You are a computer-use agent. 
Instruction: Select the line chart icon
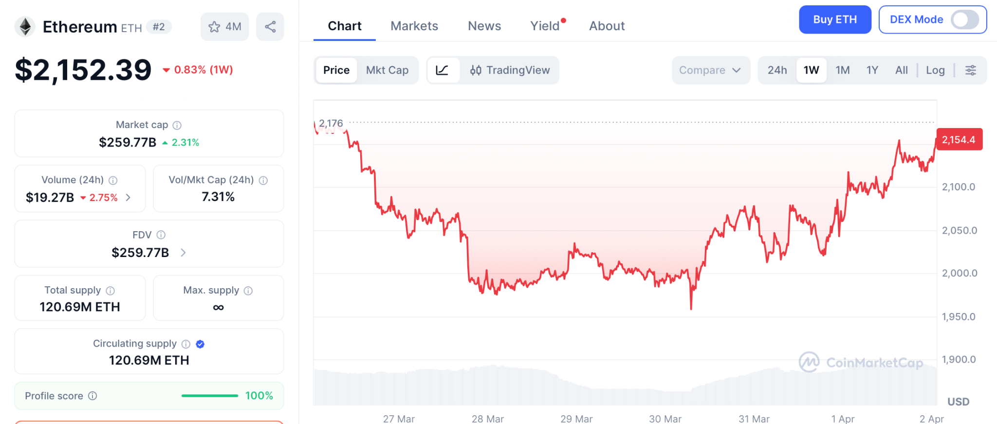pyautogui.click(x=443, y=70)
